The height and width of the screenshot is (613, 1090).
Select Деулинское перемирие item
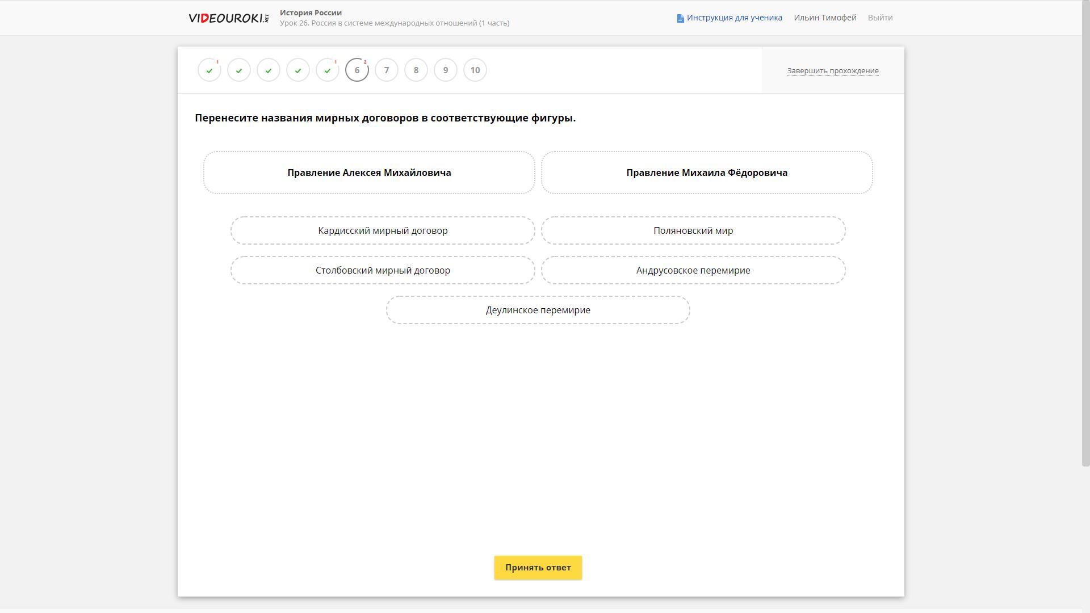click(x=538, y=310)
